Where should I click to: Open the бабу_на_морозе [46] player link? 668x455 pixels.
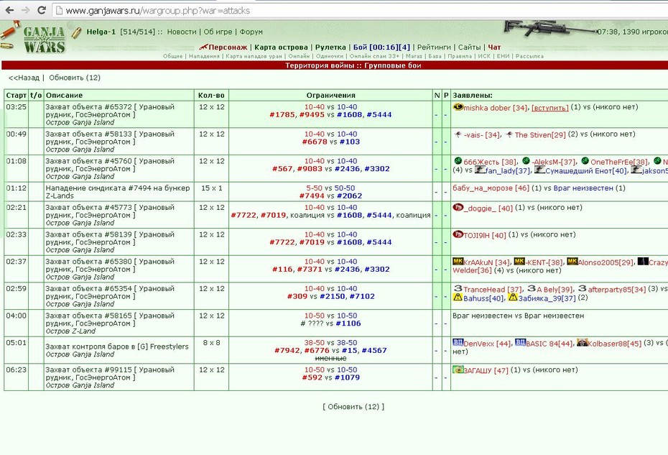(491, 188)
